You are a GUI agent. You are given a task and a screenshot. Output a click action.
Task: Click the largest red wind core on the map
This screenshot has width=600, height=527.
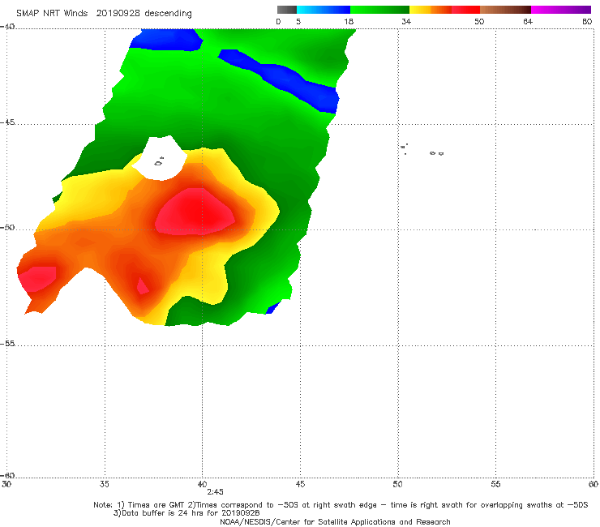[x=195, y=211]
